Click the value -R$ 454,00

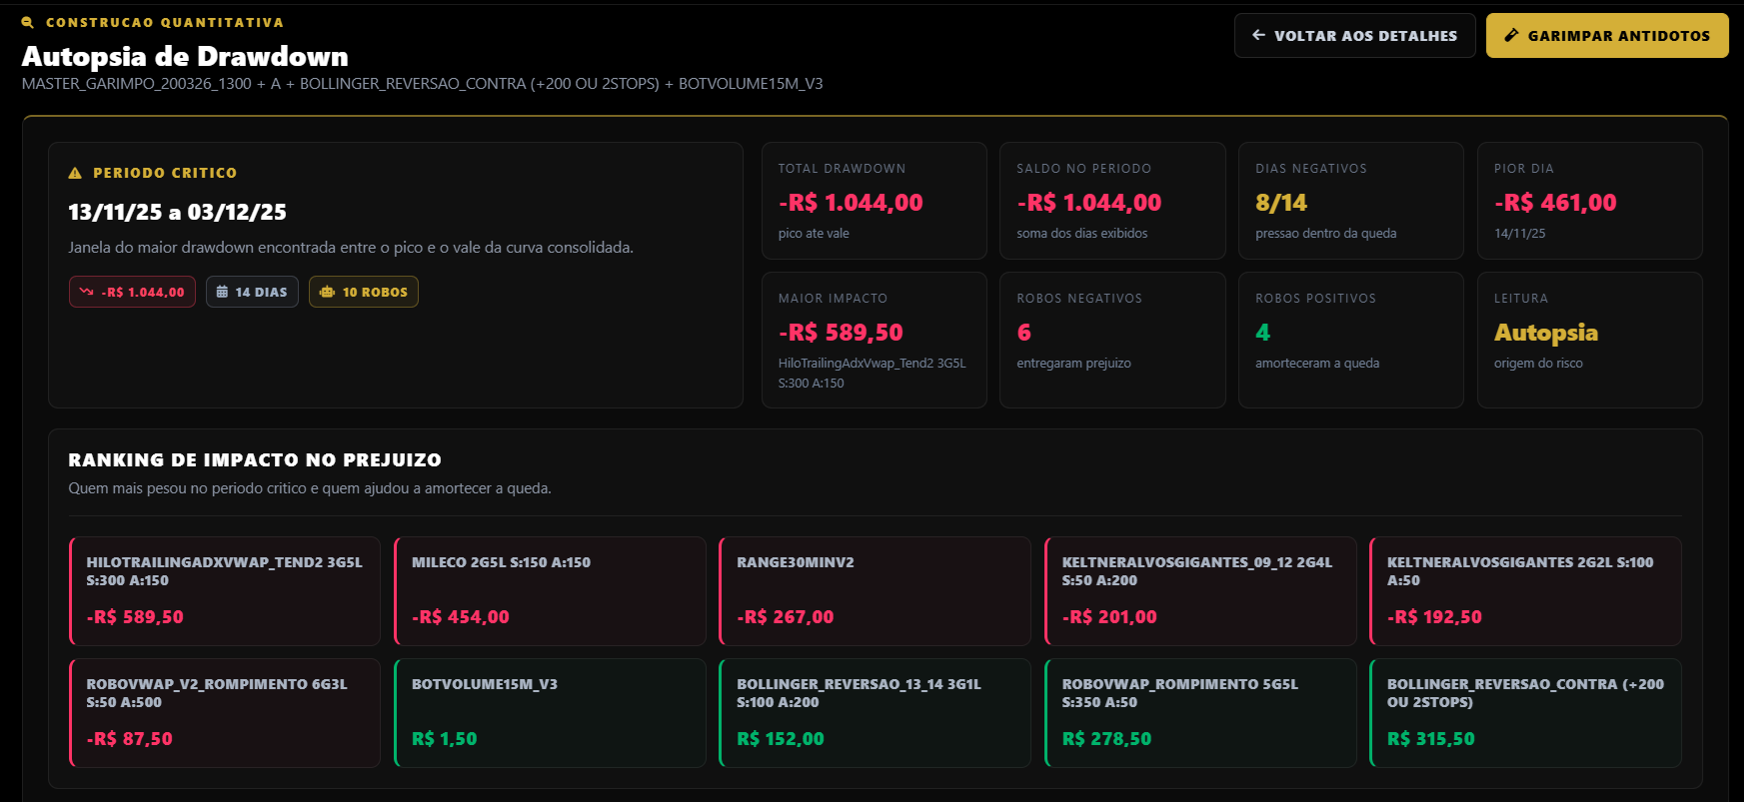click(461, 617)
